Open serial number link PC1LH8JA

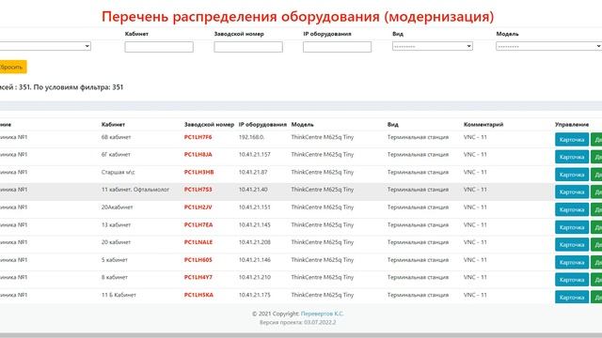(198, 154)
